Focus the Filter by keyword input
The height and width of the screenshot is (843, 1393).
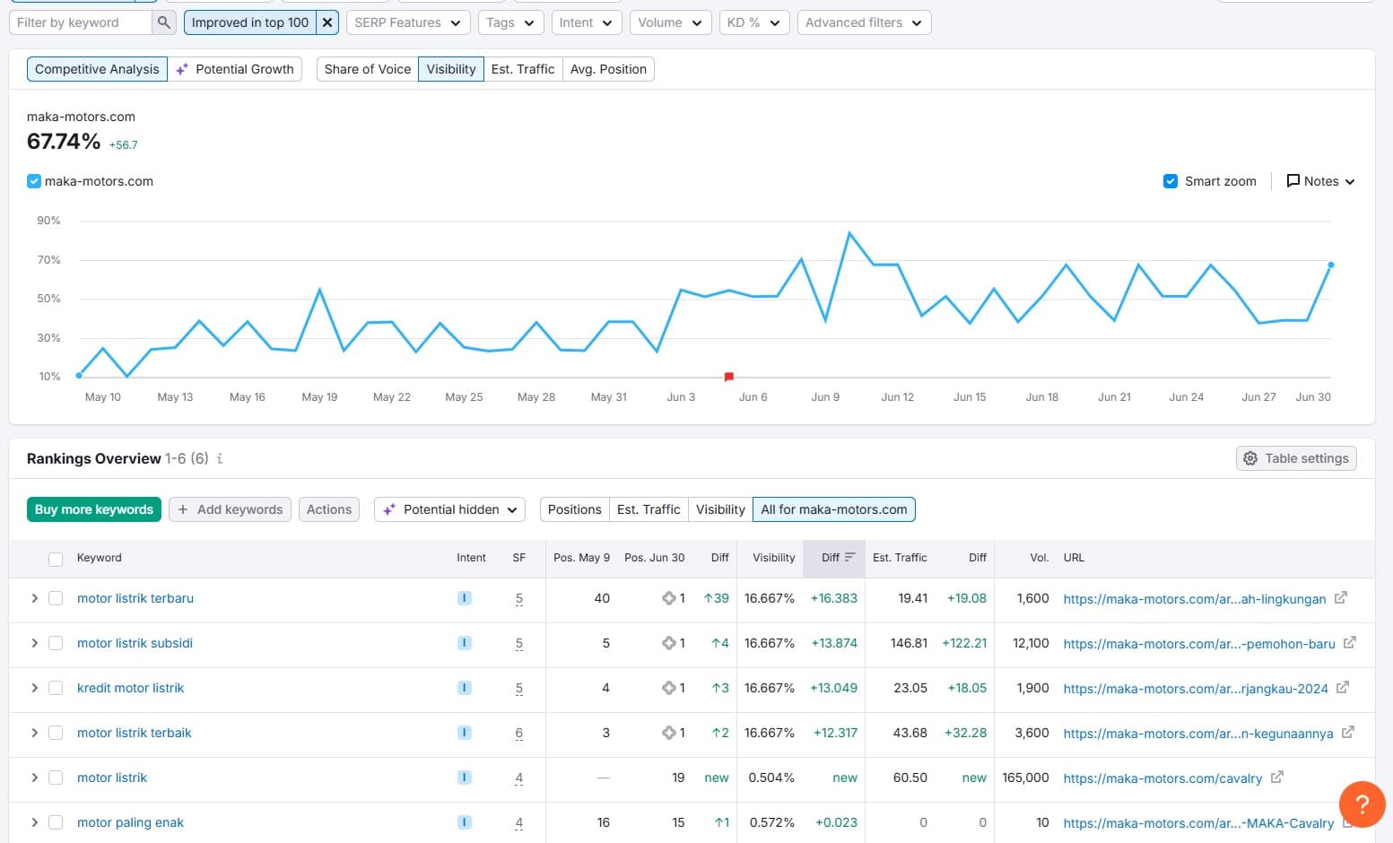pos(80,22)
